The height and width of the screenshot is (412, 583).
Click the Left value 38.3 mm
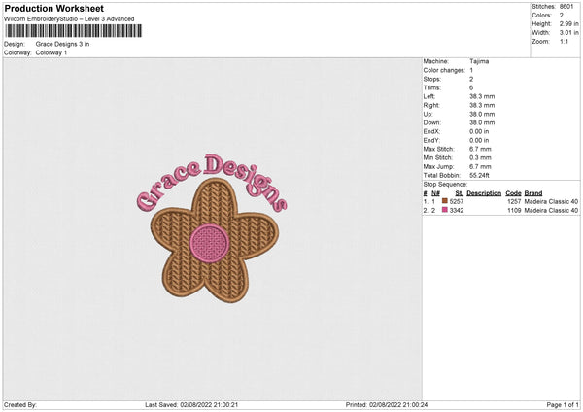tap(482, 96)
